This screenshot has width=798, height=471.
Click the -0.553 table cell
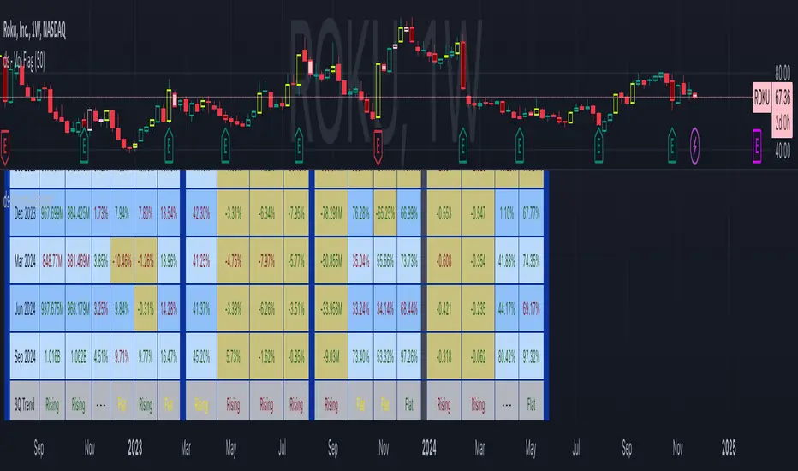tap(444, 213)
